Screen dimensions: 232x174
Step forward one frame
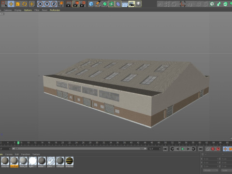coord(188,149)
